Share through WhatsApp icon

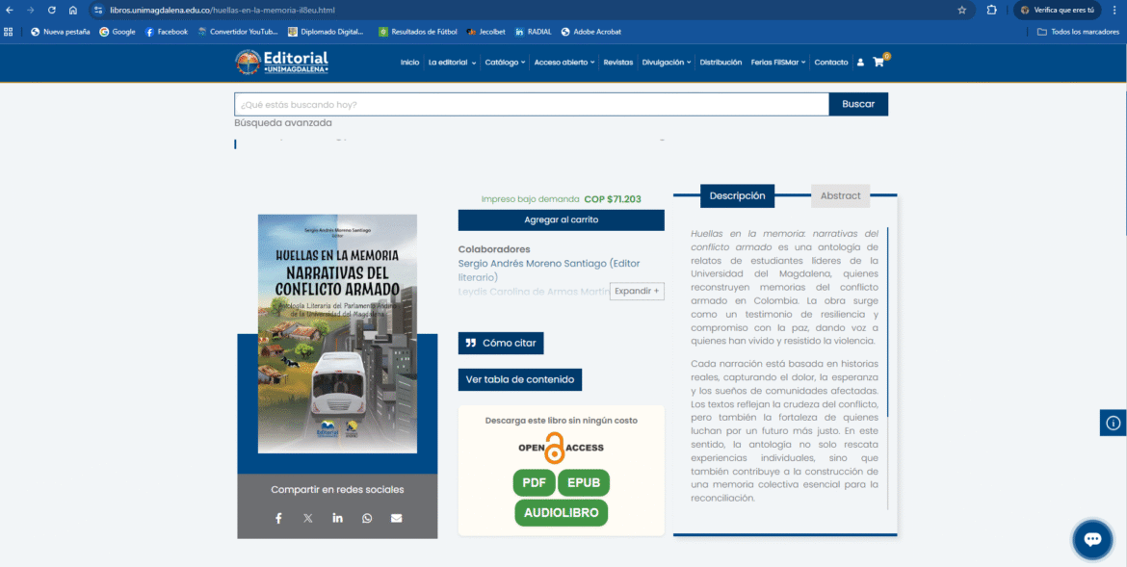(x=367, y=518)
